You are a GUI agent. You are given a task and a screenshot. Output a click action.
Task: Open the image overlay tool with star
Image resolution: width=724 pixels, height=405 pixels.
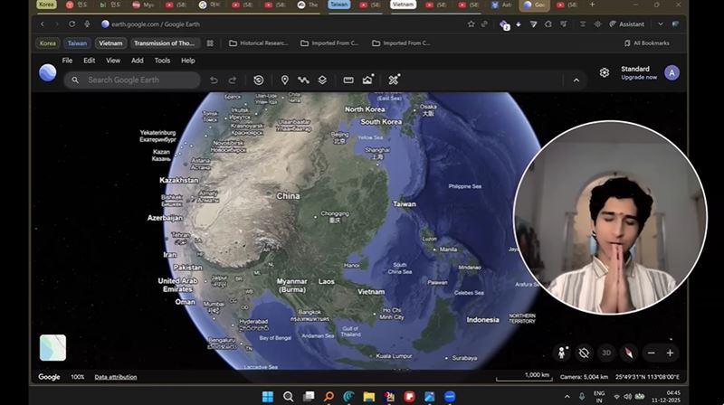tap(367, 80)
